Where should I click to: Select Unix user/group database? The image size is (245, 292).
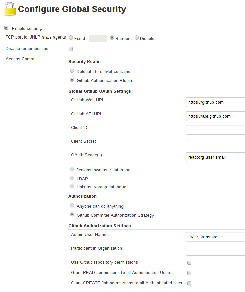pyautogui.click(x=72, y=186)
